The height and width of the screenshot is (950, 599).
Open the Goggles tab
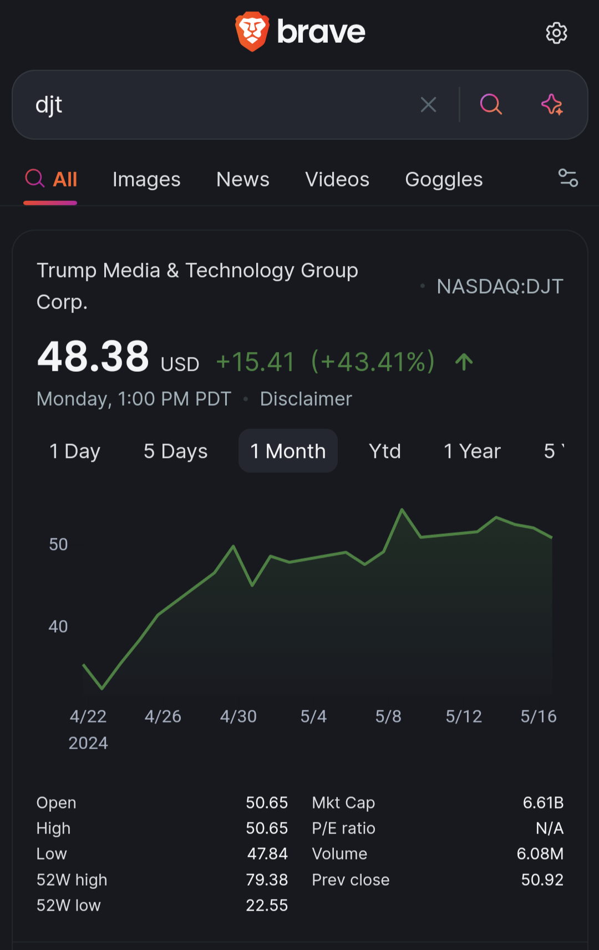pos(444,179)
